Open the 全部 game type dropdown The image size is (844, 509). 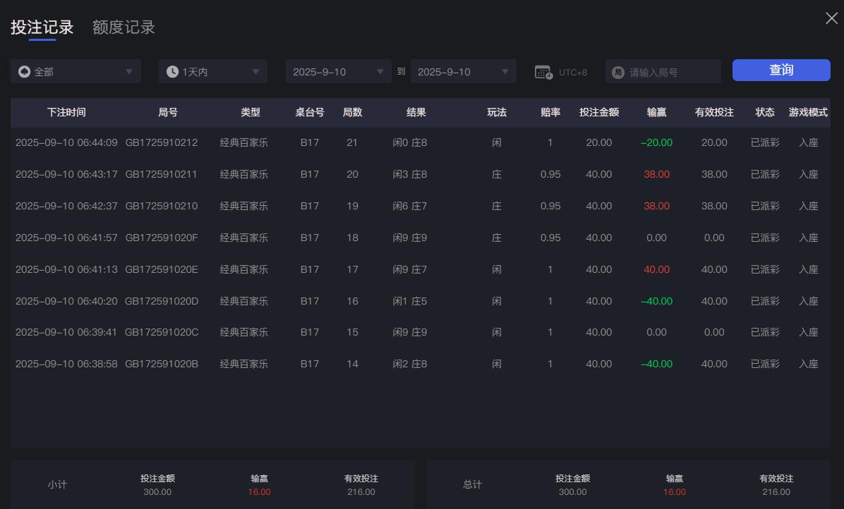point(76,70)
